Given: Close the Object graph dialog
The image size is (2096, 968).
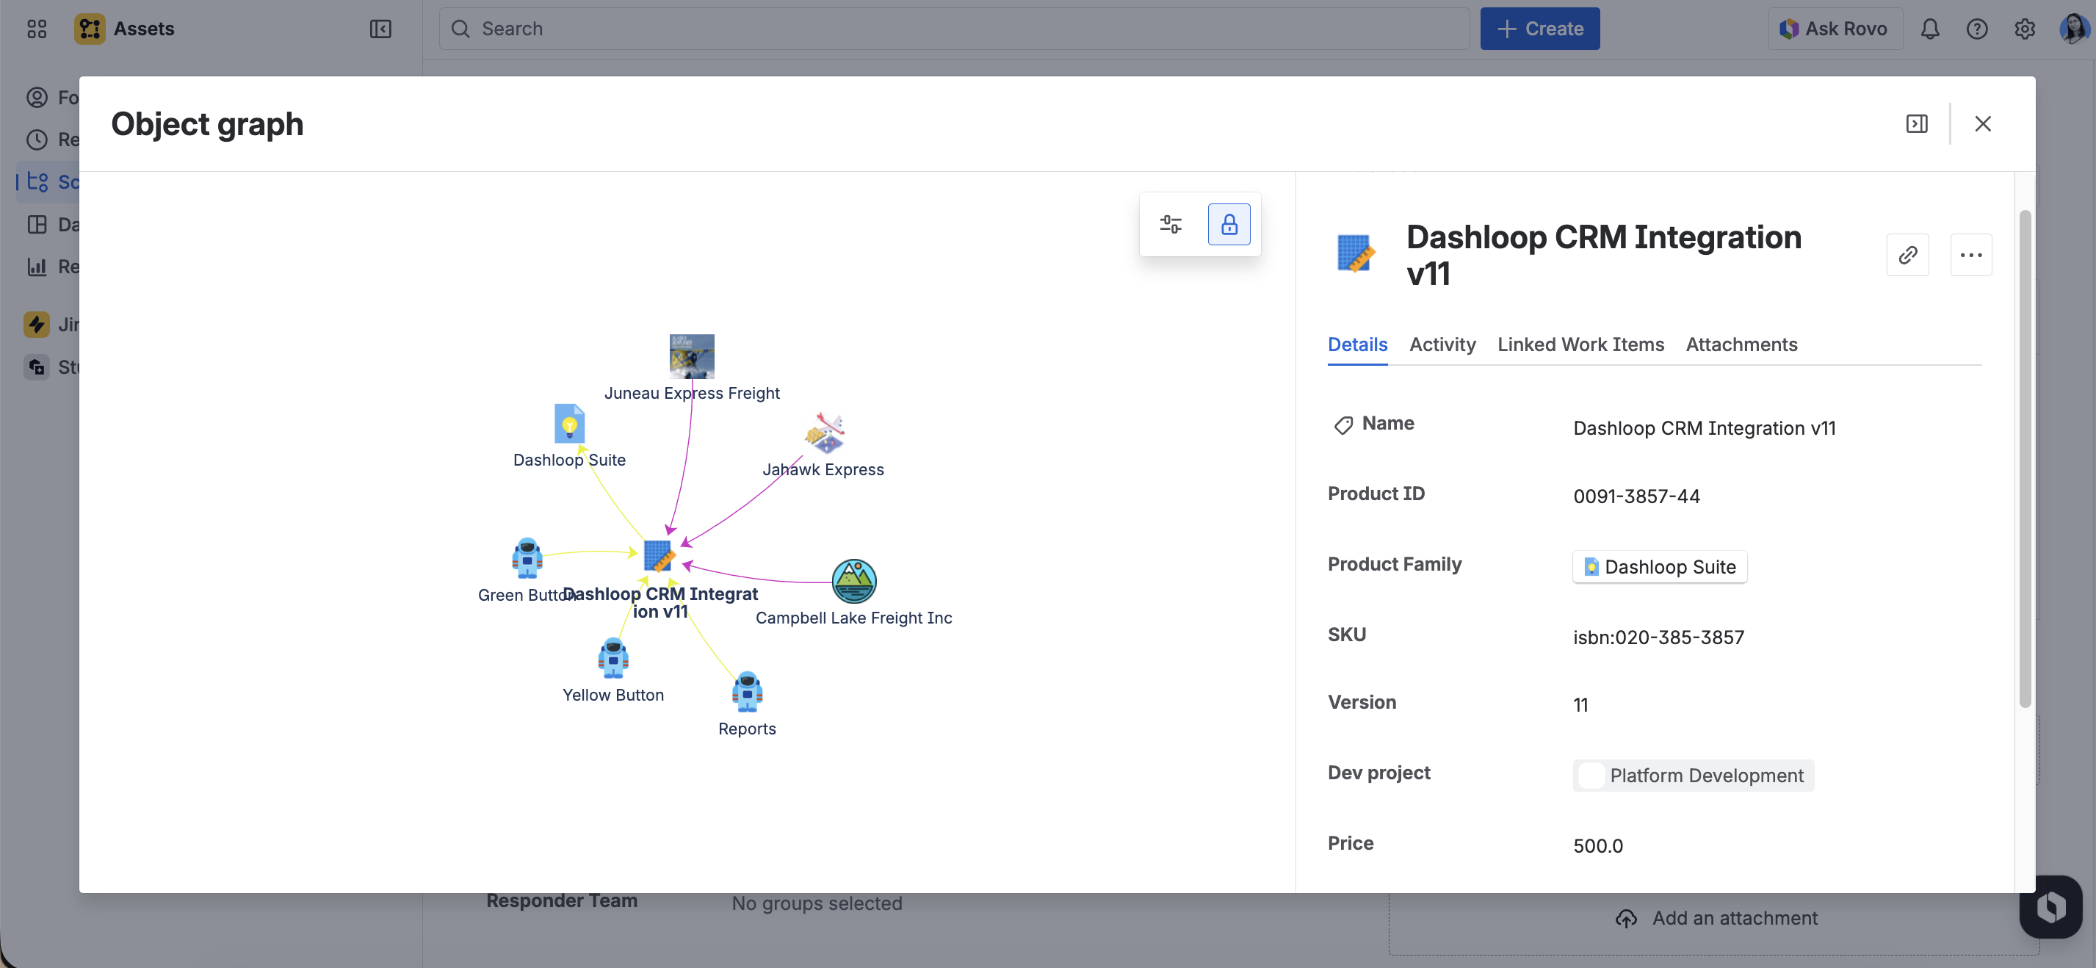Looking at the screenshot, I should [1981, 123].
